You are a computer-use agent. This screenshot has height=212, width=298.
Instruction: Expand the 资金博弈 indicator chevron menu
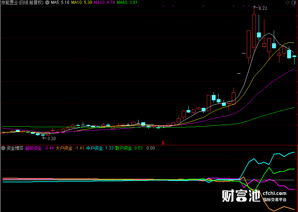point(3,148)
